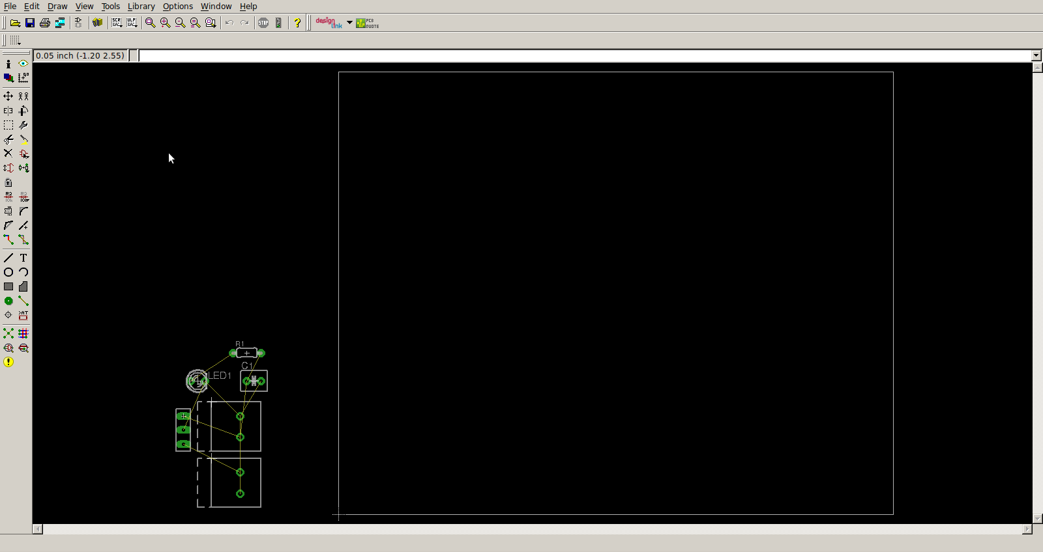
Task: Select the Move tool
Action: tap(8, 96)
